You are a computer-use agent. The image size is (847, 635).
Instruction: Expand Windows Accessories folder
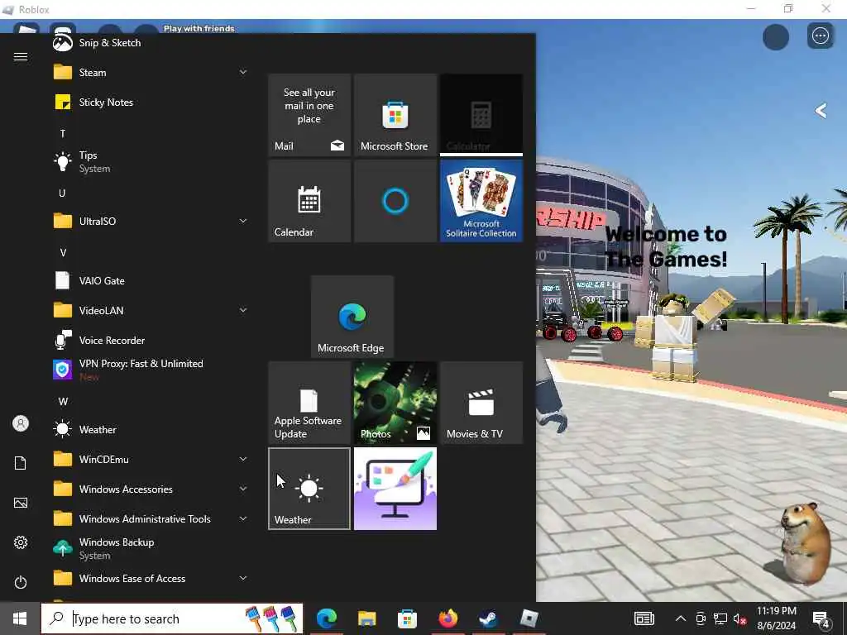[x=150, y=489]
